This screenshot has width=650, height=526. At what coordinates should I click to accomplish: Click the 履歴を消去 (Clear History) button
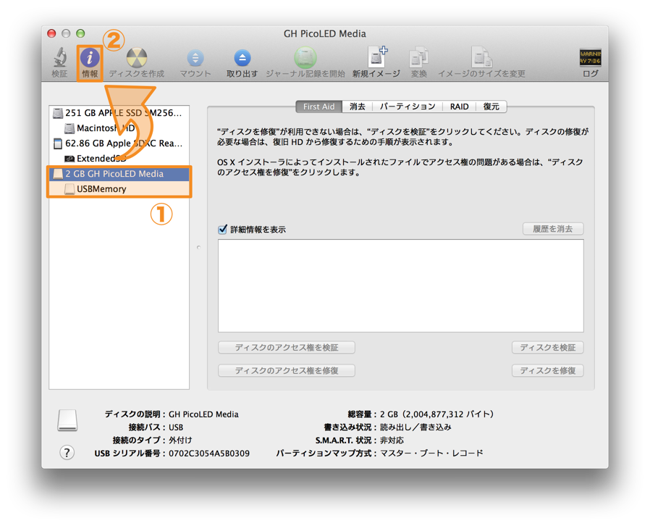[x=553, y=229]
